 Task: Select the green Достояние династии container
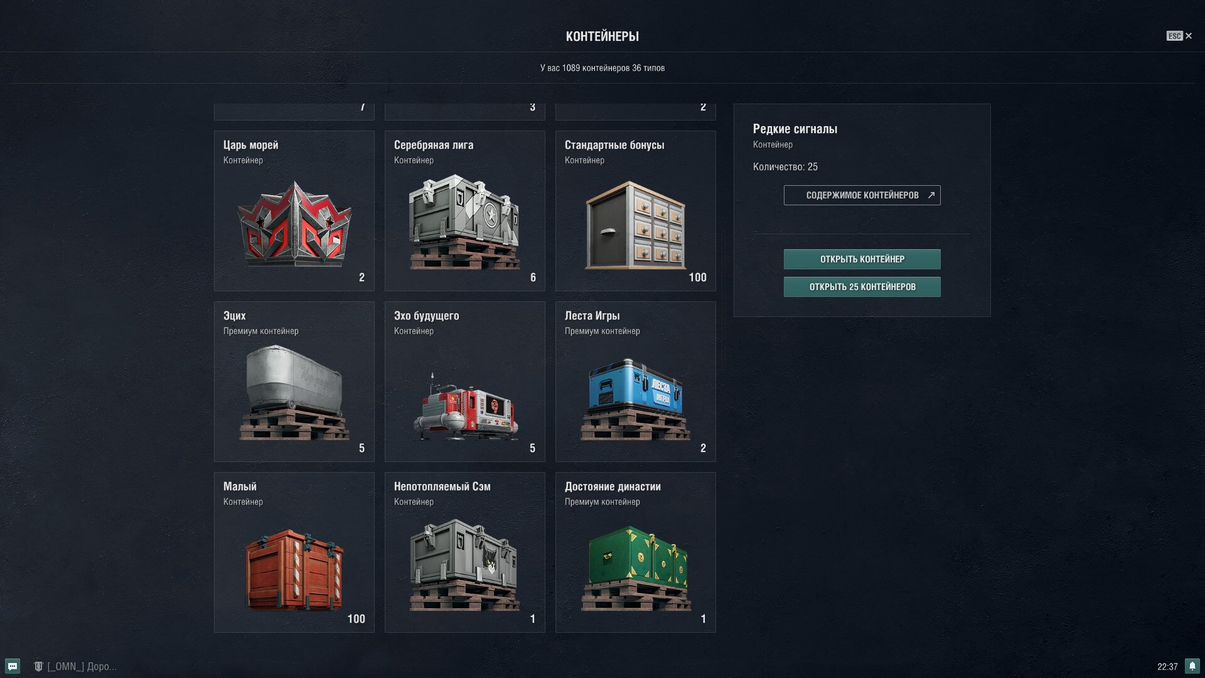pos(636,552)
